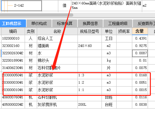
Task: Select code cell 314006230@1
Action: point(13,68)
